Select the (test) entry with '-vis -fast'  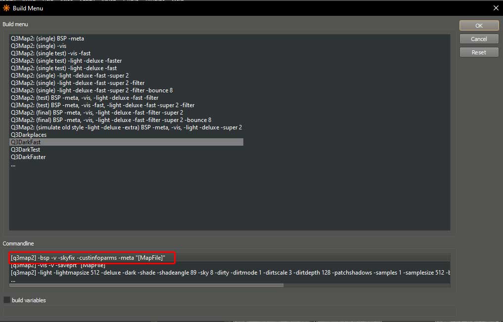(x=103, y=105)
